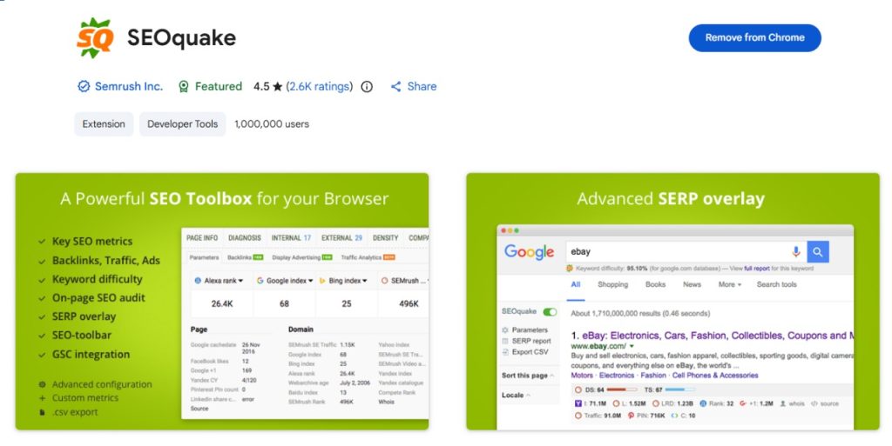This screenshot has width=892, height=446.
Task: Click the info icon next to ratings
Action: tap(367, 86)
